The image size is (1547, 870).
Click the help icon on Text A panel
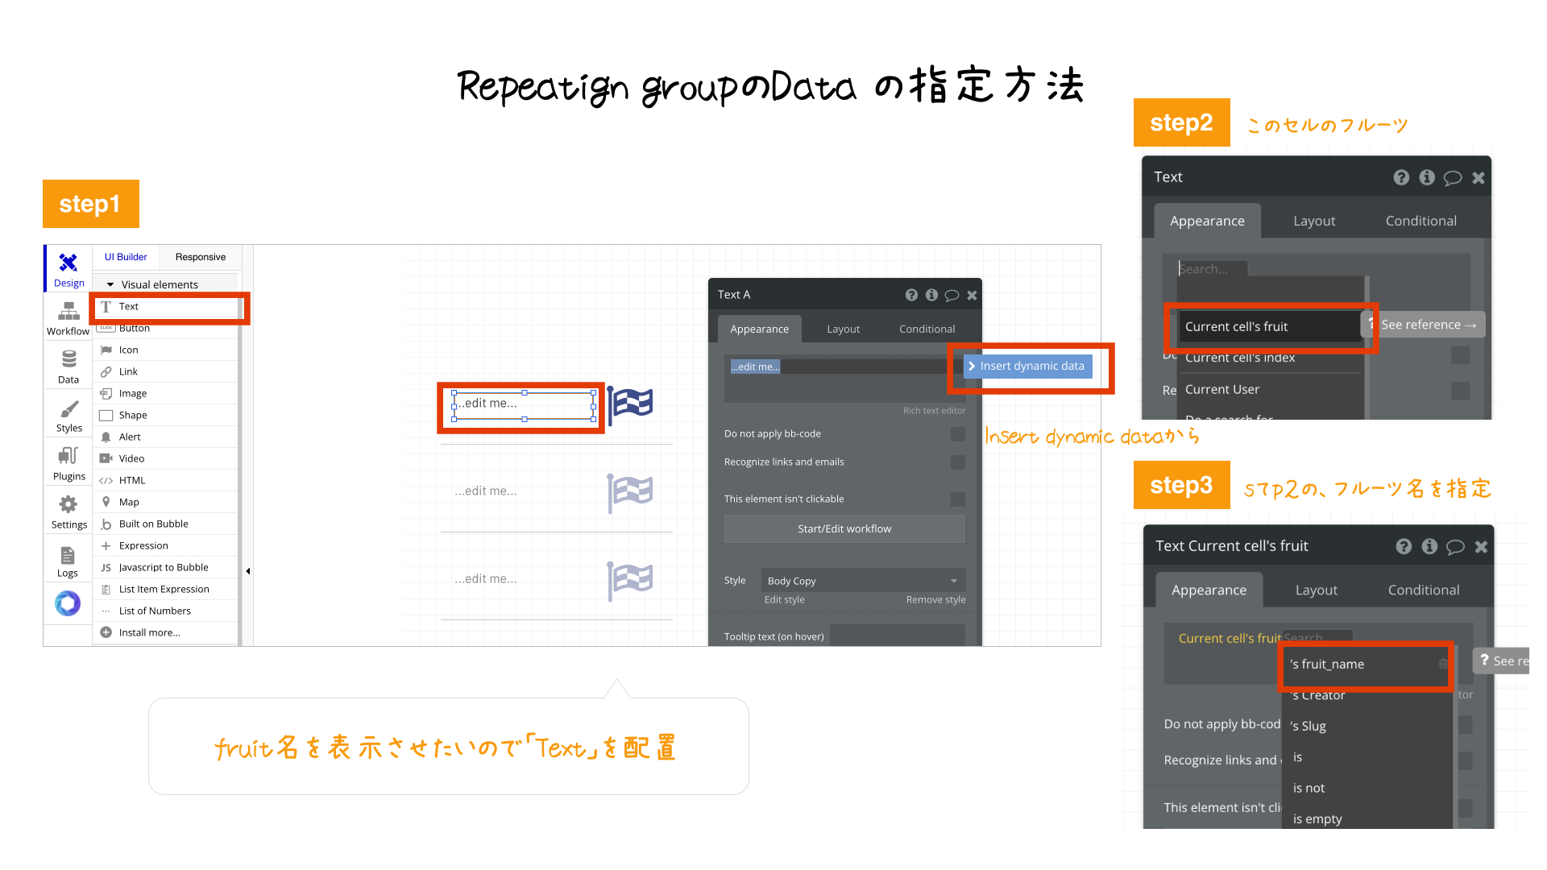click(911, 295)
